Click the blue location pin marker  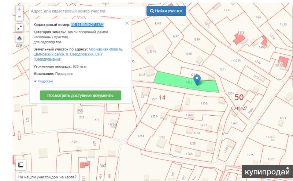[197, 79]
